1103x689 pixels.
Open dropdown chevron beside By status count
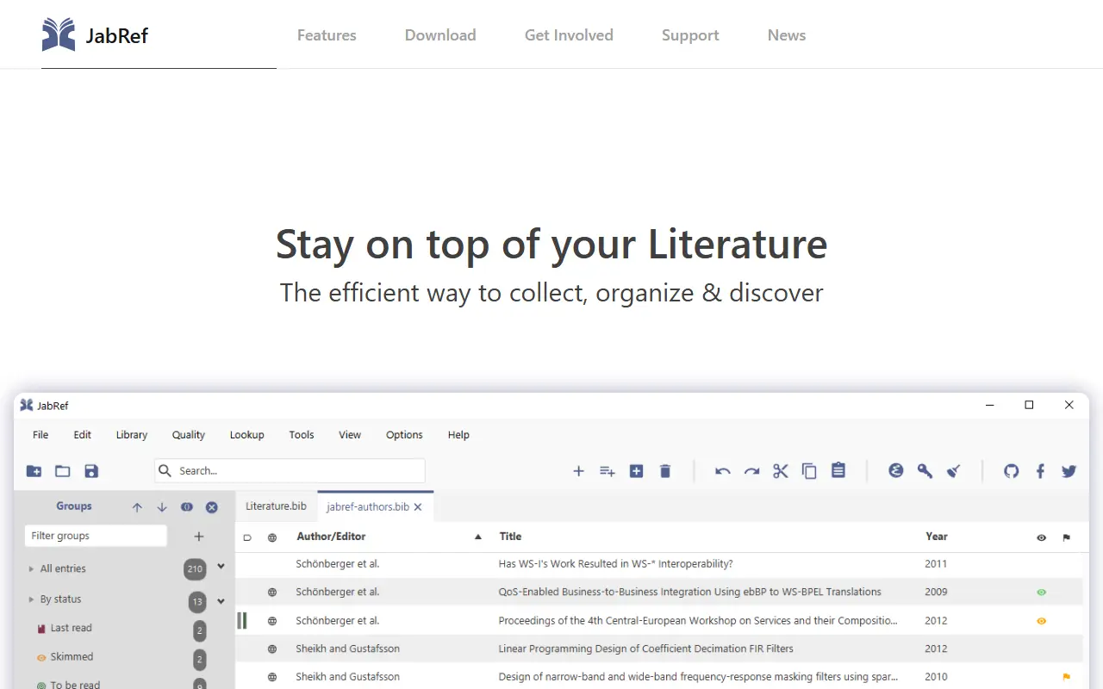pos(221,601)
